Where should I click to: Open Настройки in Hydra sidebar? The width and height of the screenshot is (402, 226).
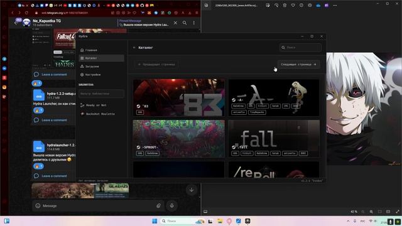(101, 75)
